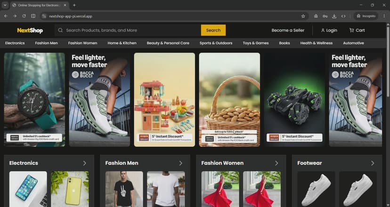Open the Fashion Men category menu
This screenshot has width=390, height=207.
(46, 43)
